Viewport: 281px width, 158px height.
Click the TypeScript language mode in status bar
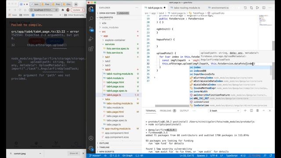point(231,156)
